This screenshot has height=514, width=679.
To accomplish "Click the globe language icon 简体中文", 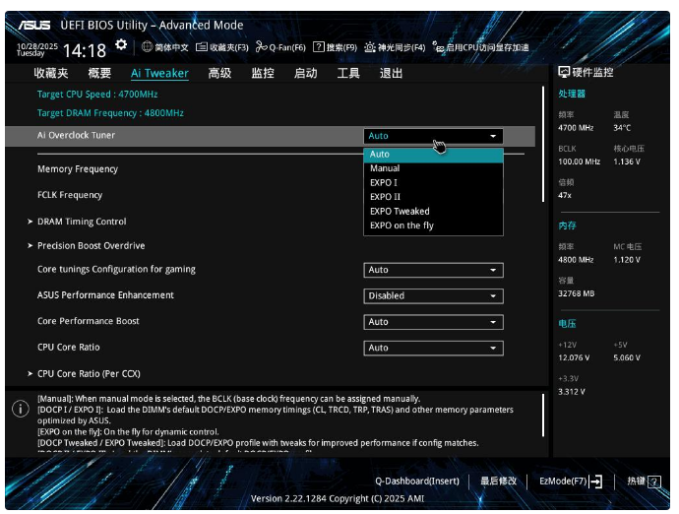I will 148,47.
